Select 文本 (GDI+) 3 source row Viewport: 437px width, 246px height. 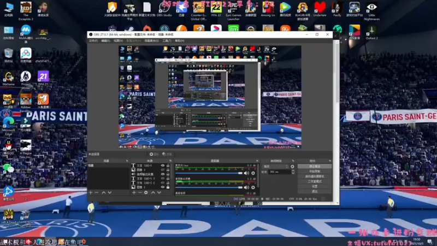[151, 179]
